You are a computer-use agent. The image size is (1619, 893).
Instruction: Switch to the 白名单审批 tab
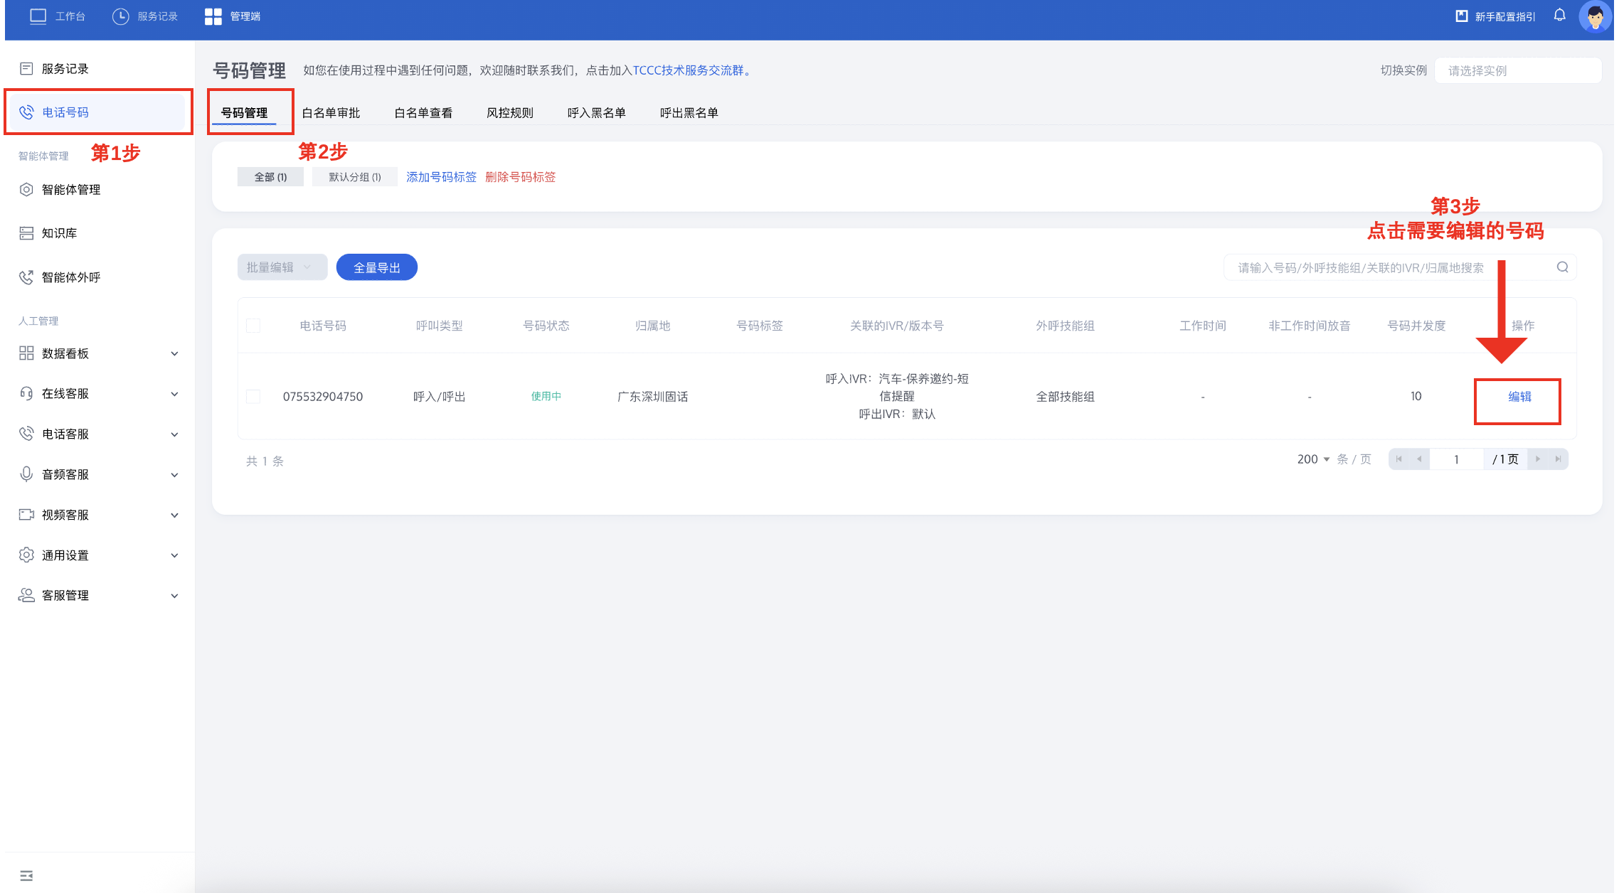click(331, 113)
